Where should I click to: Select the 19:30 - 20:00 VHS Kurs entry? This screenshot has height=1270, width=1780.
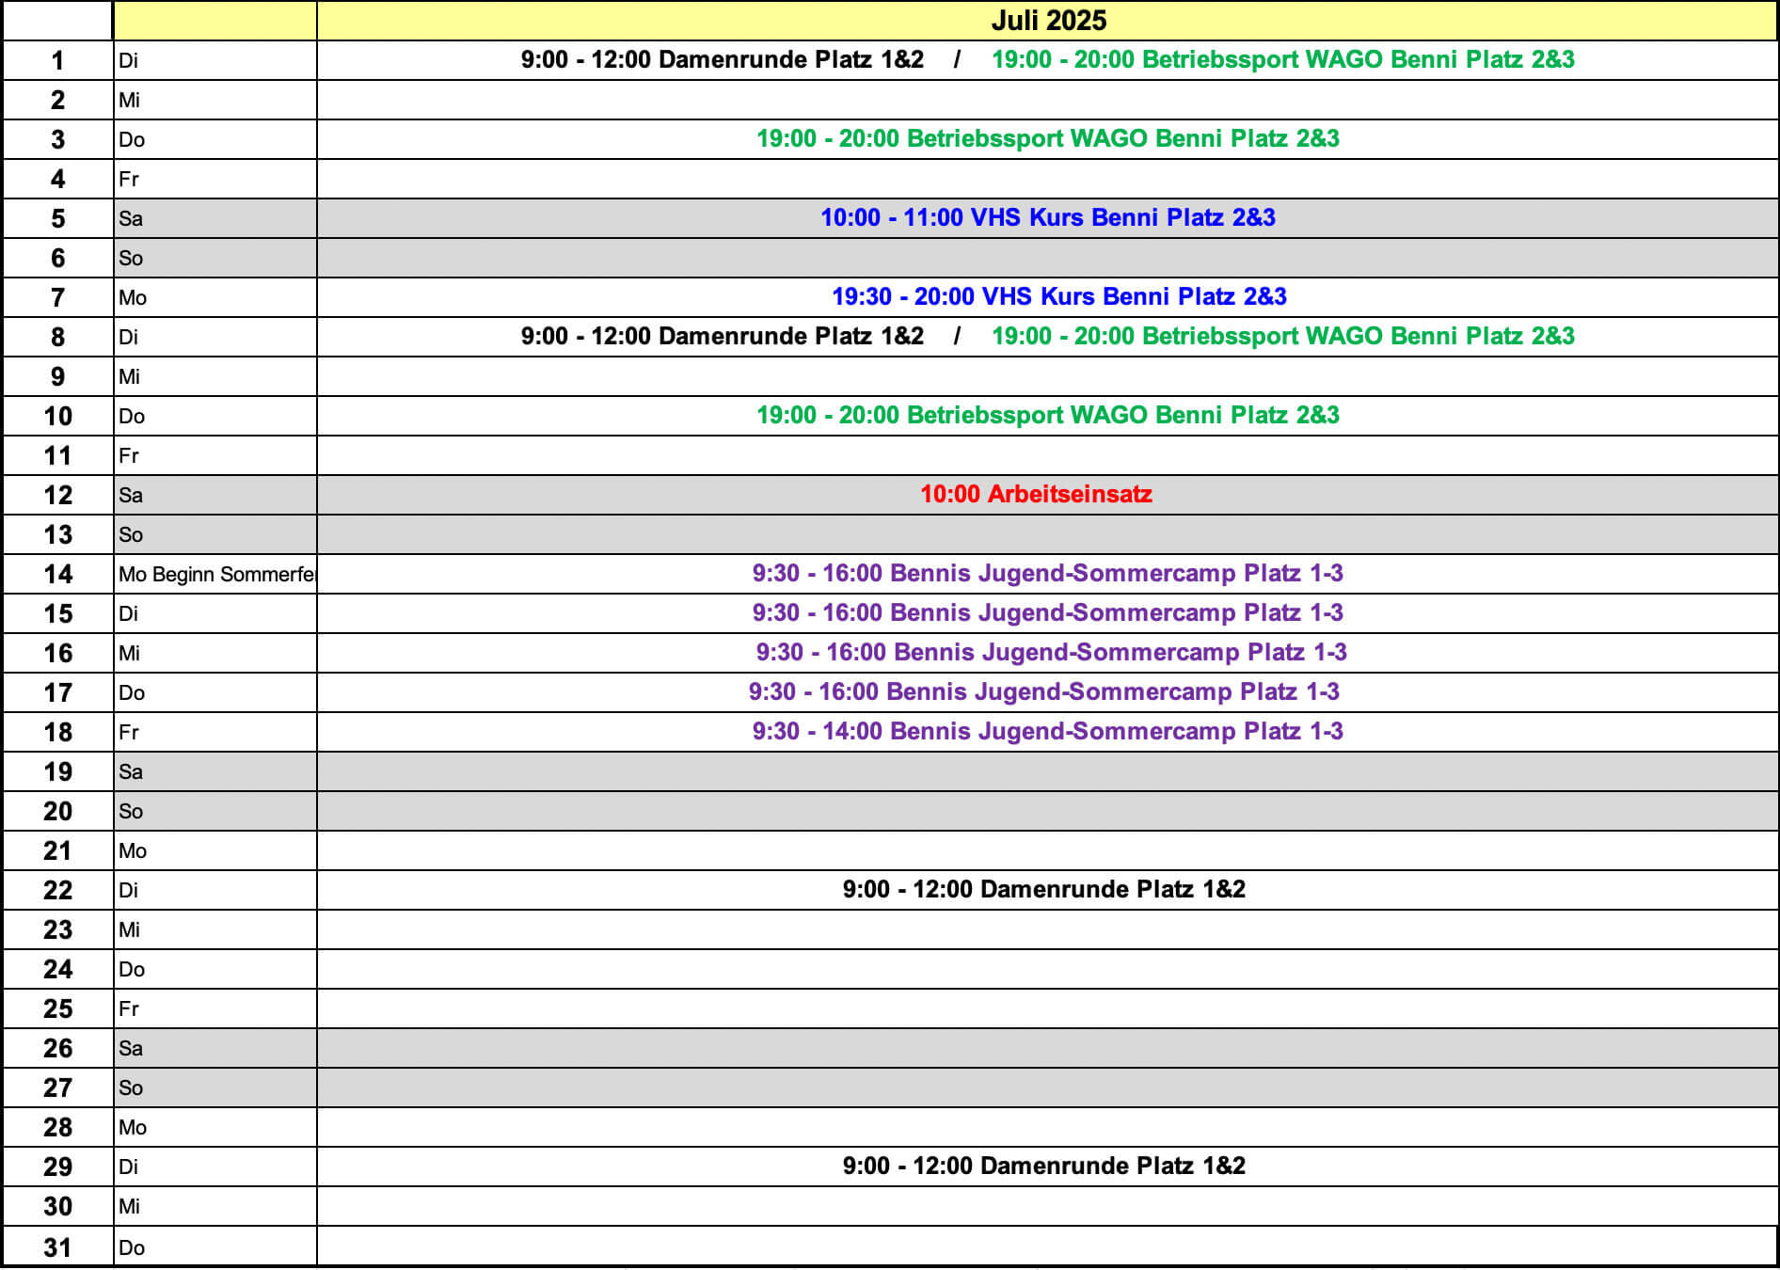(1058, 297)
